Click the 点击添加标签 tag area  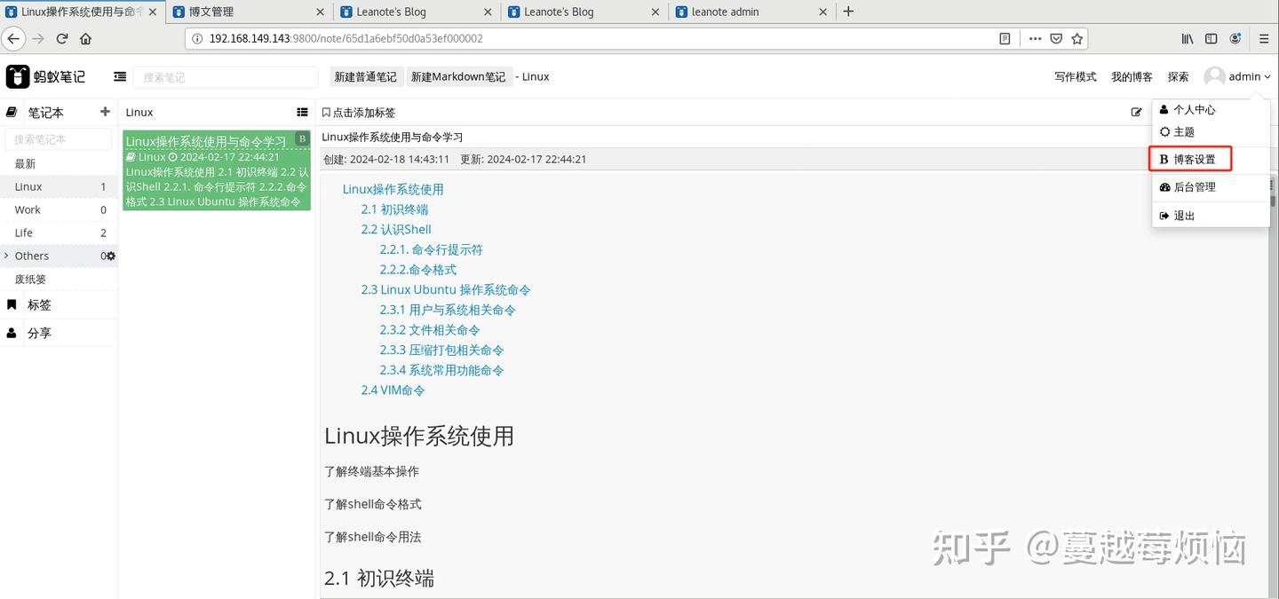click(359, 113)
